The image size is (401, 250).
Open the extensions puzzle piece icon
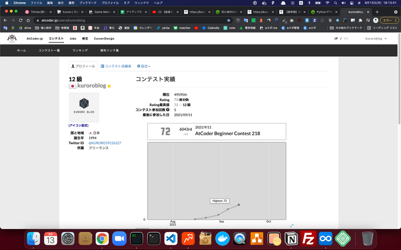[x=360, y=20]
